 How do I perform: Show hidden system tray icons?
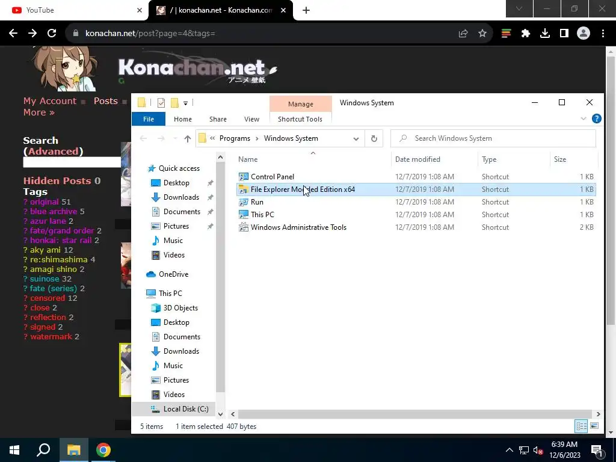click(x=509, y=450)
